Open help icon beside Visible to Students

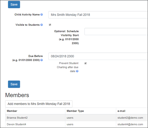click(x=42, y=25)
